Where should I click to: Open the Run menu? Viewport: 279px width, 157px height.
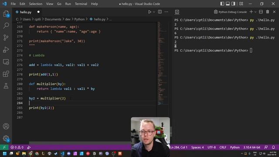[x=68, y=4]
